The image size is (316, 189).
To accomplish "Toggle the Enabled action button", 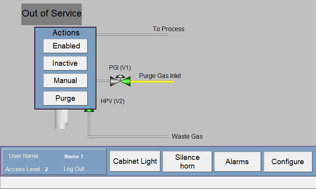I will click(66, 46).
